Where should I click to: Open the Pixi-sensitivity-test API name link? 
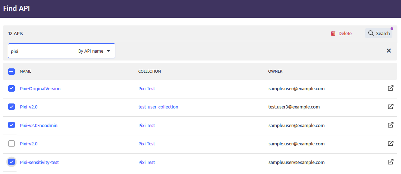(40, 162)
